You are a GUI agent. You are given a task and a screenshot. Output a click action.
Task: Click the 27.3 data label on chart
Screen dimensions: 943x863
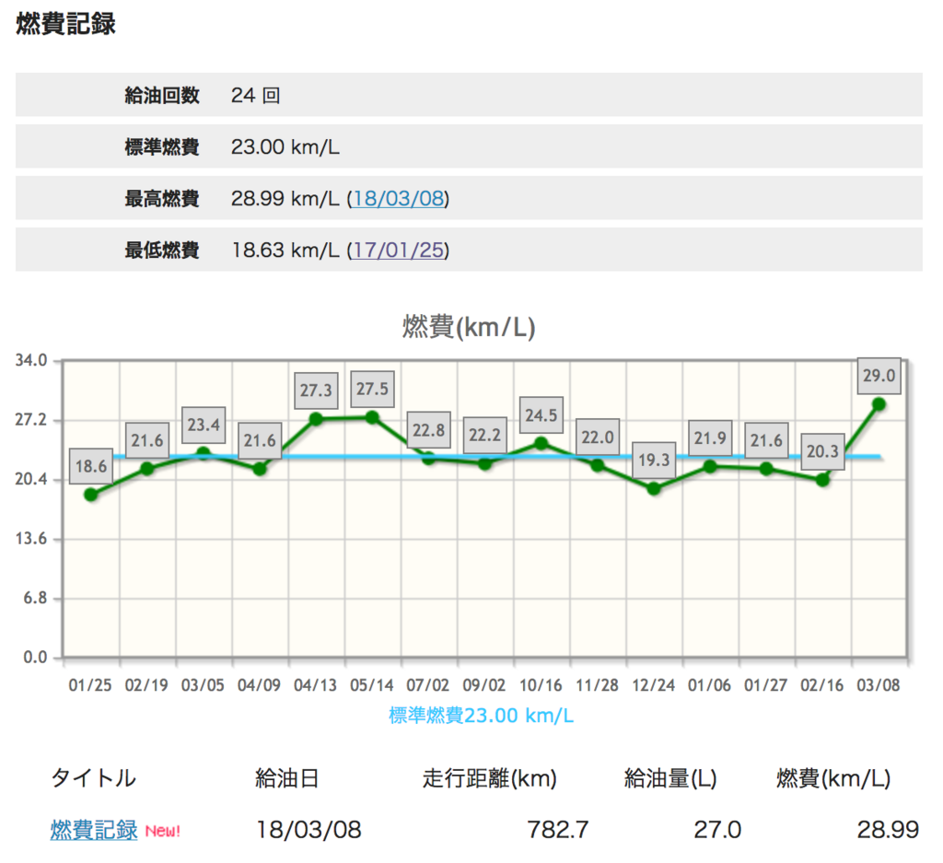316,391
